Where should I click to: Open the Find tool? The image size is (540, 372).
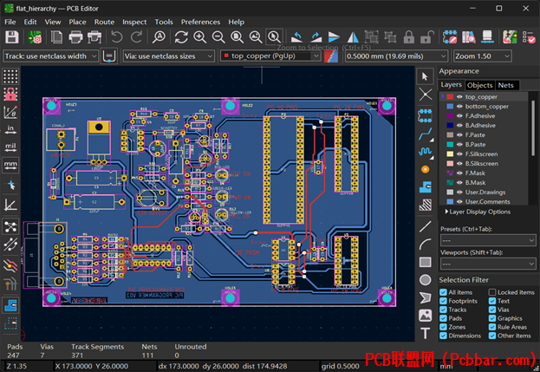[159, 37]
